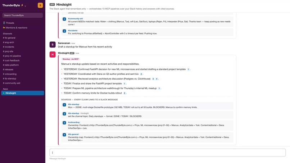Screen dimensions: 290x163
Task: Click source badge 4 for incidents fix
Action: (64, 31)
